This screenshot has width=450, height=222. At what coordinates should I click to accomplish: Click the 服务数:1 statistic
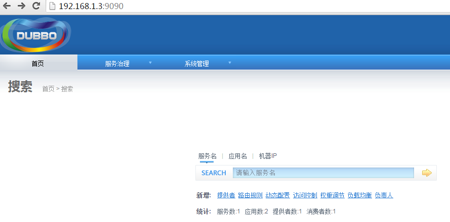228,212
